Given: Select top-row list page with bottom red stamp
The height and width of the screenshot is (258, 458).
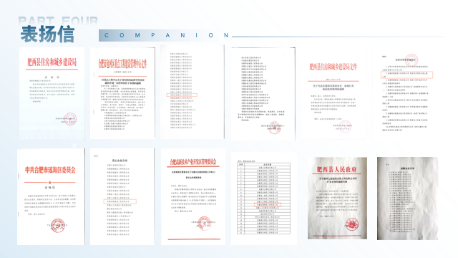Looking at the screenshot, I should [263, 94].
